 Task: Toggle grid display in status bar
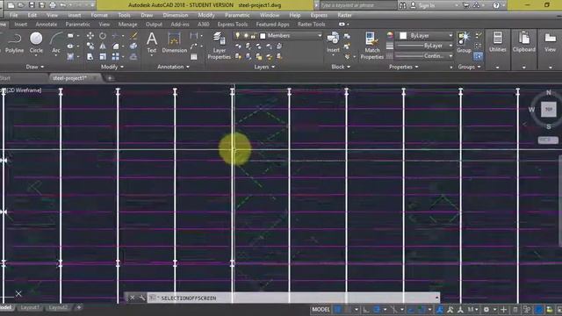(337, 310)
